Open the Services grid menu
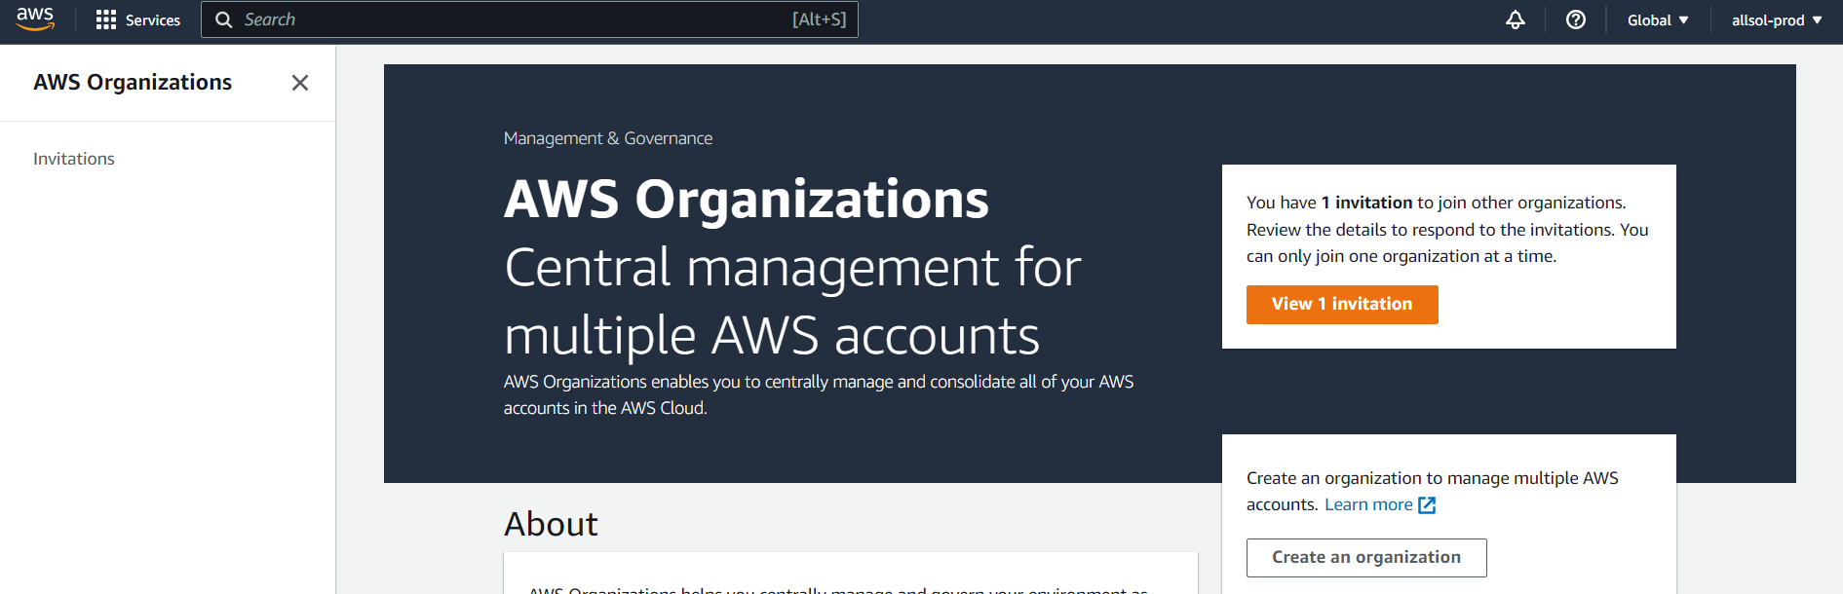1843x594 pixels. click(106, 19)
